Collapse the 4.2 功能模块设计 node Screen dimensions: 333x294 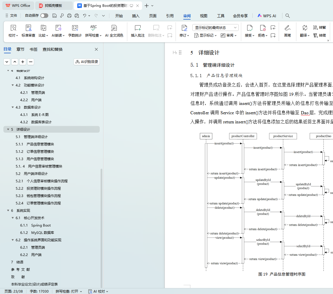[x=13, y=85]
